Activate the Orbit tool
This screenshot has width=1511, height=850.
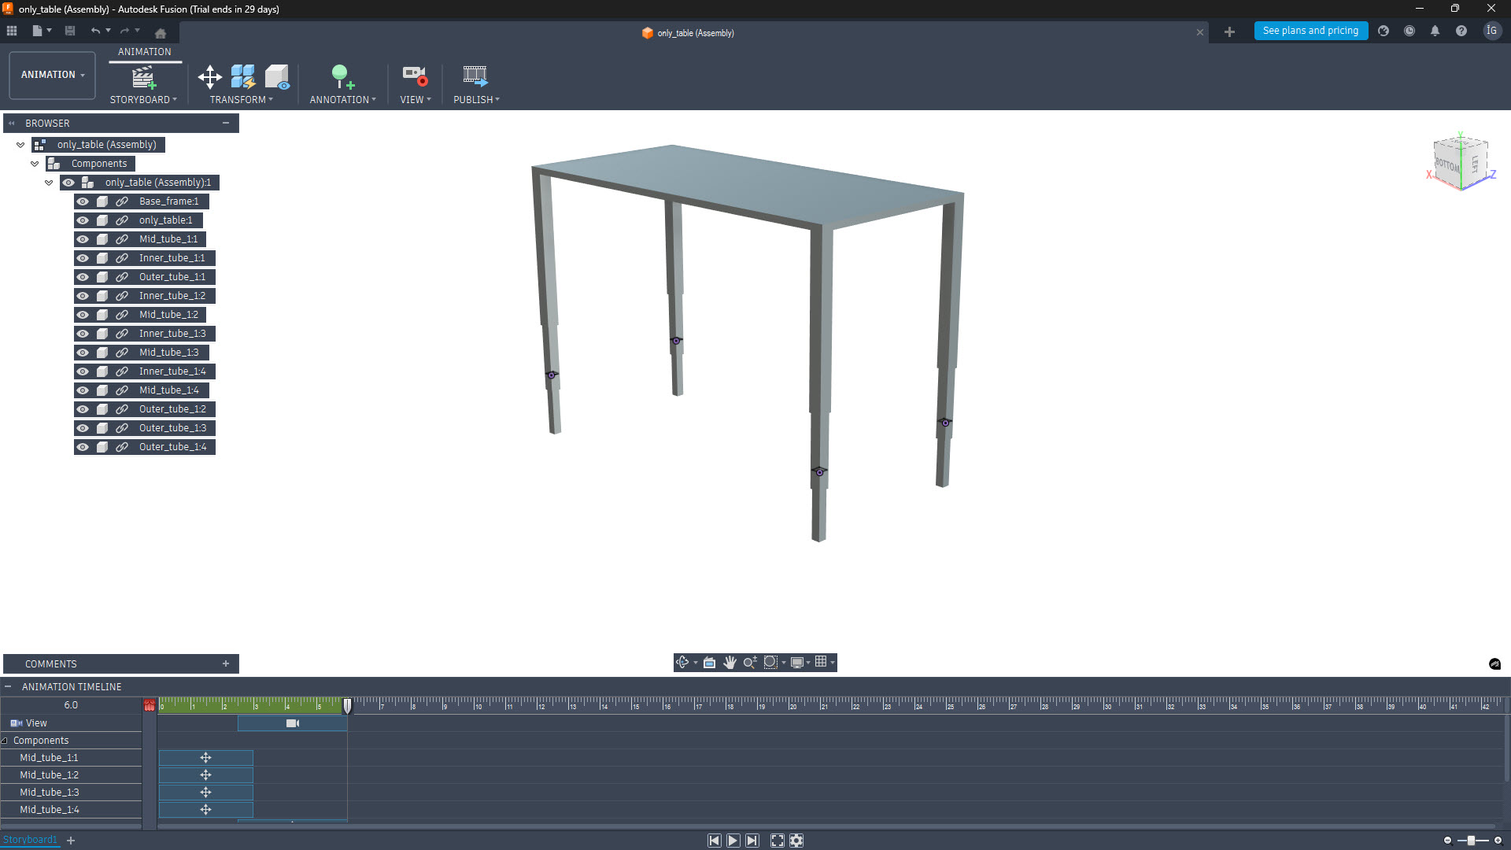point(682,662)
